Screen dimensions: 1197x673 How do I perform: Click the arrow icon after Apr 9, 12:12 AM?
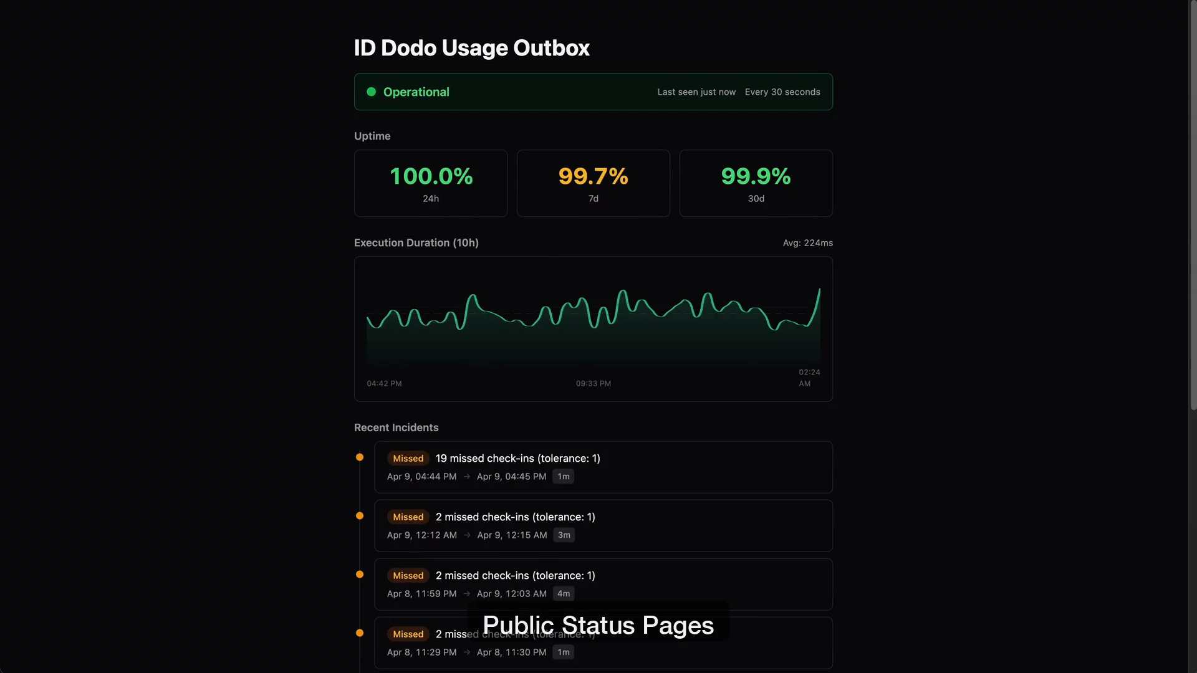[467, 535]
